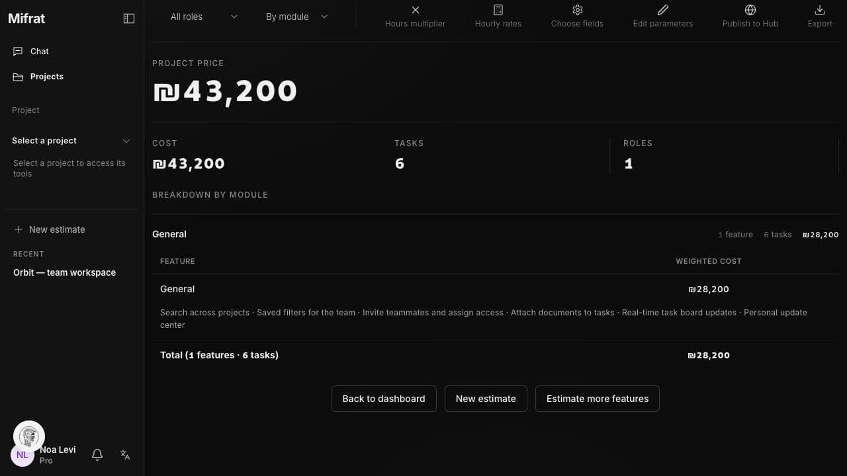Click the Edit parameters pencil icon
Image resolution: width=847 pixels, height=476 pixels.
663,10
